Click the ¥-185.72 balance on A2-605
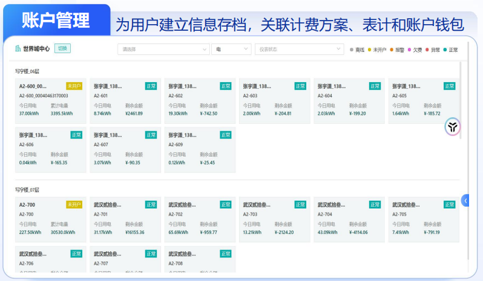Viewport: 483px width, 281px height. click(x=432, y=114)
